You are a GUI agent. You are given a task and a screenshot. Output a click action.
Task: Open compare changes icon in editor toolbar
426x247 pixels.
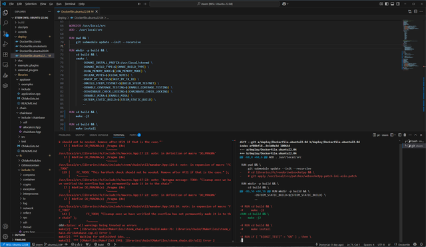click(x=410, y=11)
